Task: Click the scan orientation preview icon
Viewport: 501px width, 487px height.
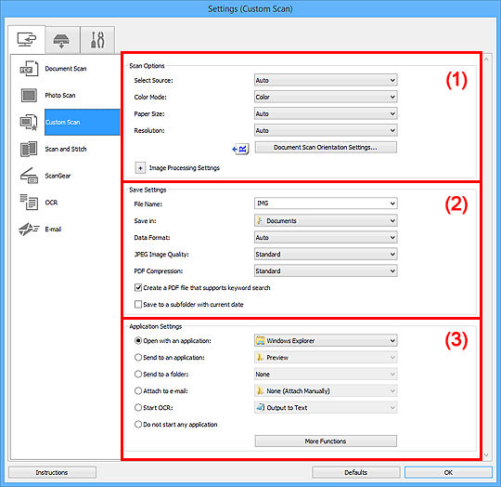Action: (240, 149)
